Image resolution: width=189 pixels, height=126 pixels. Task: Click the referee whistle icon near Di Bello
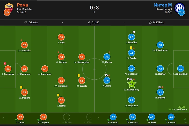coord(150,22)
